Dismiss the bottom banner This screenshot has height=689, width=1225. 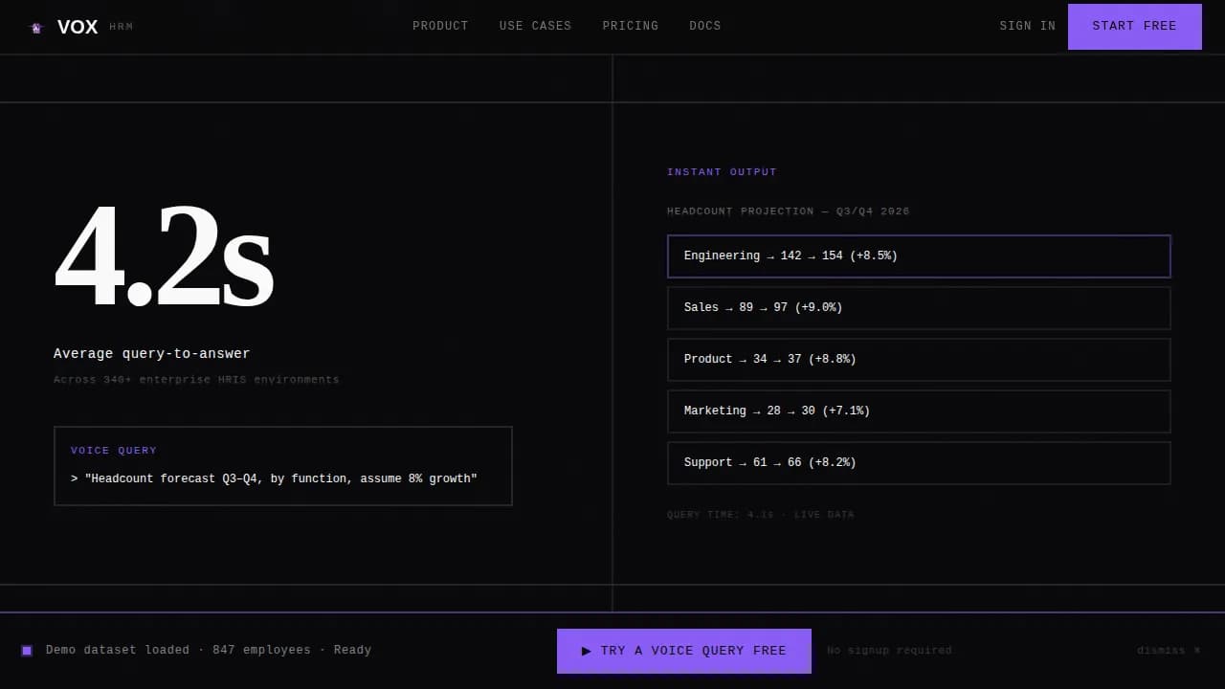click(x=1169, y=651)
